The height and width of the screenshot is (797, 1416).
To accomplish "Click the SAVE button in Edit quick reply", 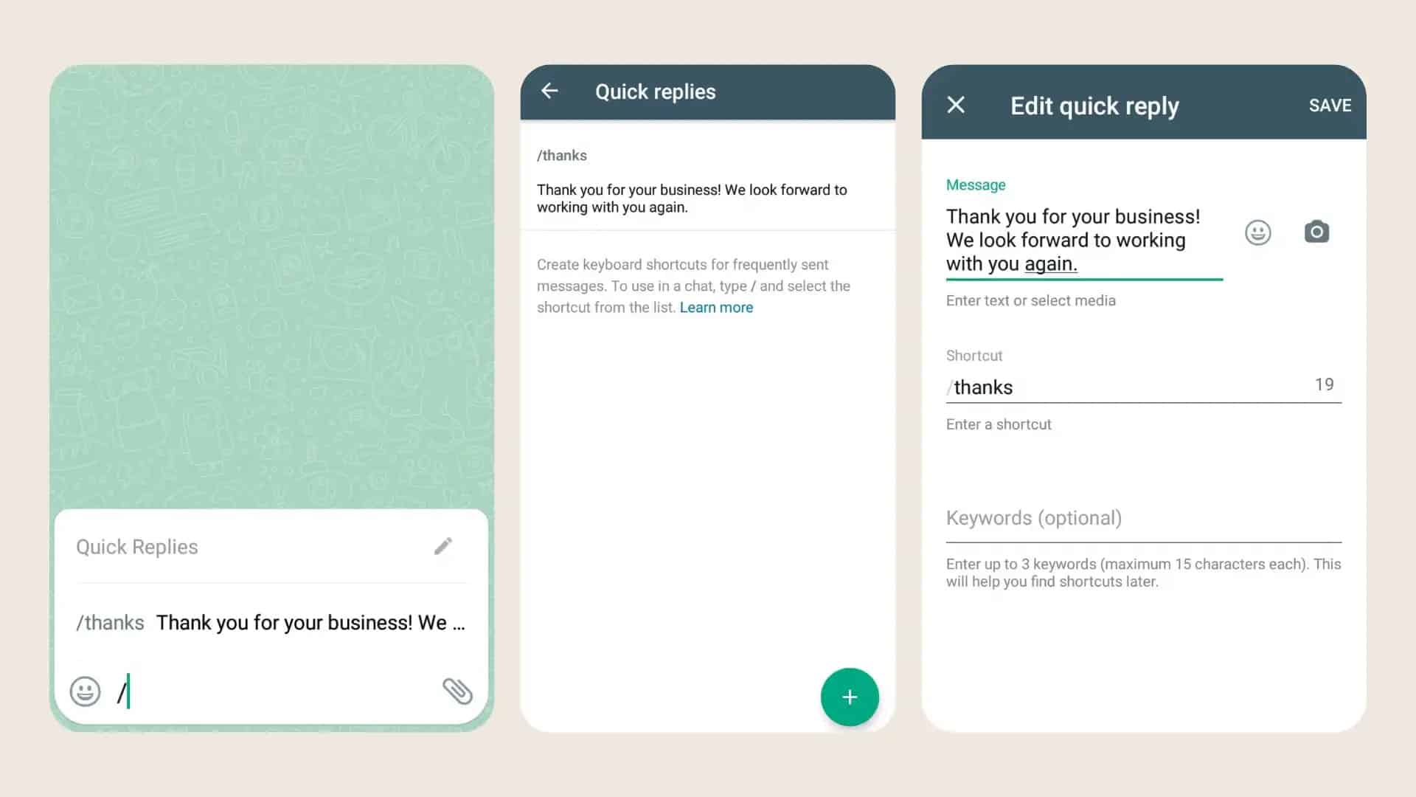I will (1330, 105).
